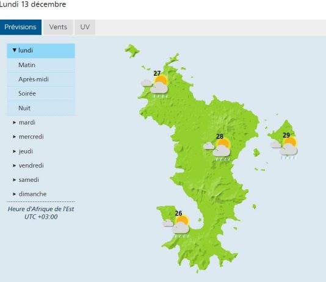Select the Prévisions tab
The height and width of the screenshot is (282, 326).
click(x=20, y=27)
